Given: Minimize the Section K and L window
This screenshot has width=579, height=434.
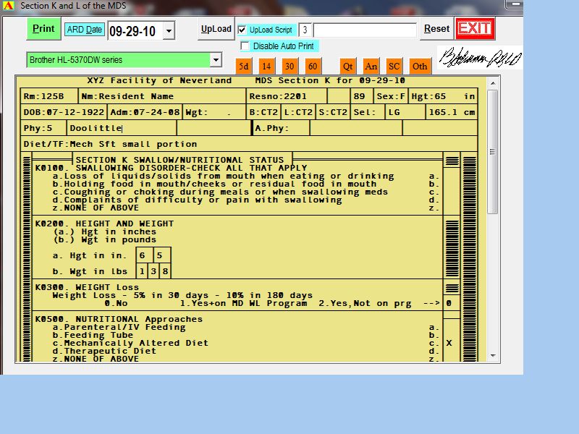Looking at the screenshot, I should (515, 4).
